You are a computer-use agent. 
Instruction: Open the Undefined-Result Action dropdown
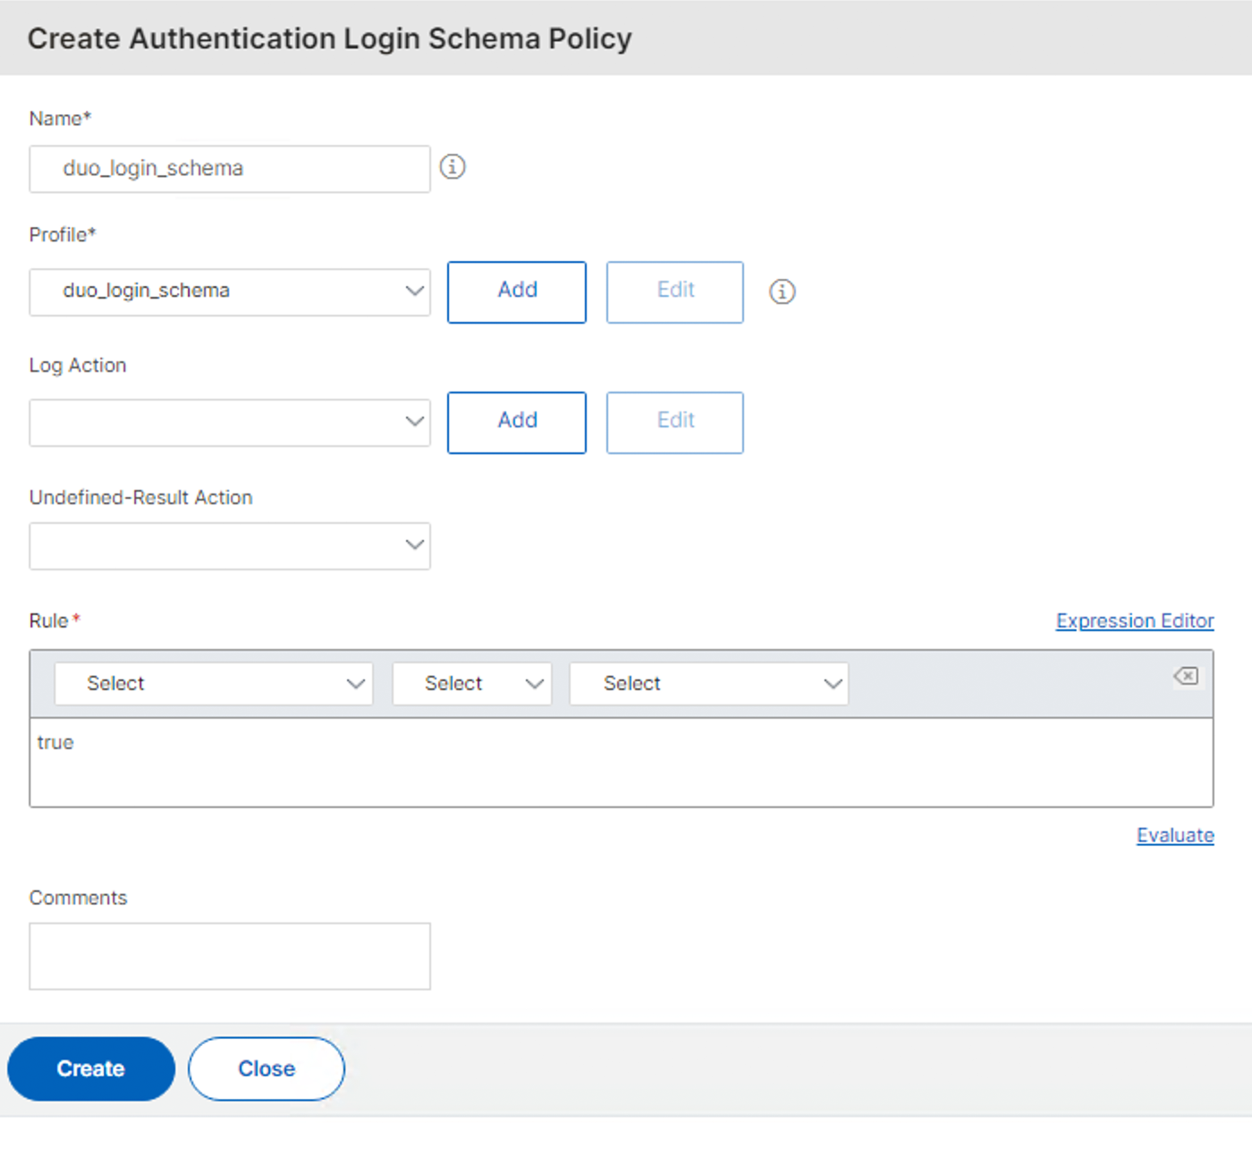pyautogui.click(x=230, y=545)
